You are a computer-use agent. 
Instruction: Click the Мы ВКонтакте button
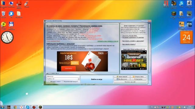pos(122,79)
